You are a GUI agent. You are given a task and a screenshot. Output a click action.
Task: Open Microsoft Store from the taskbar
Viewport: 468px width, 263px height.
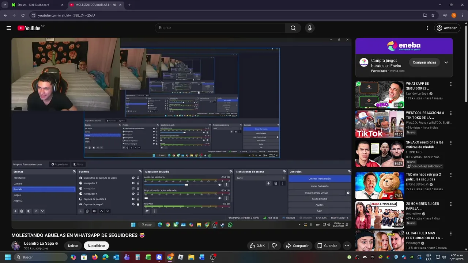[84, 257]
